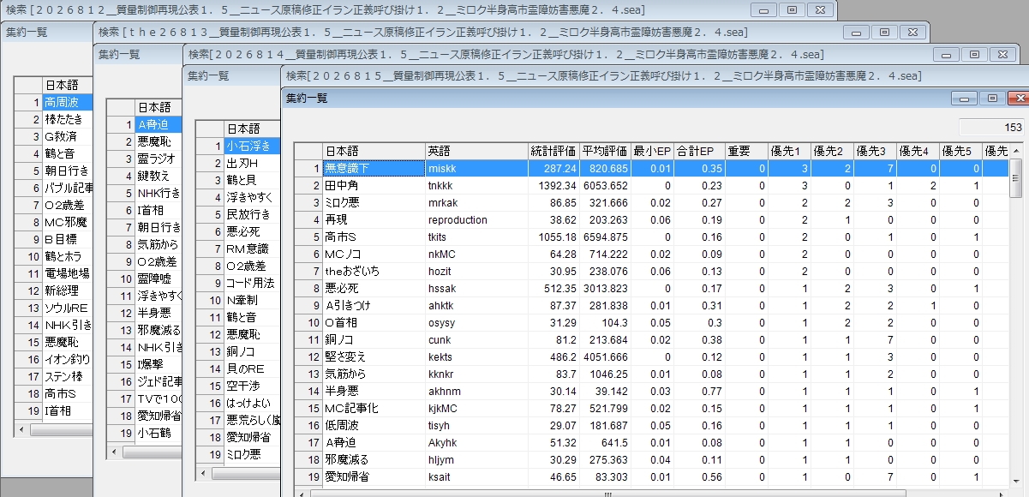Screen dimensions: 1029x497
Task: Select I爆撃 in the the26813 window
Action: coord(159,364)
